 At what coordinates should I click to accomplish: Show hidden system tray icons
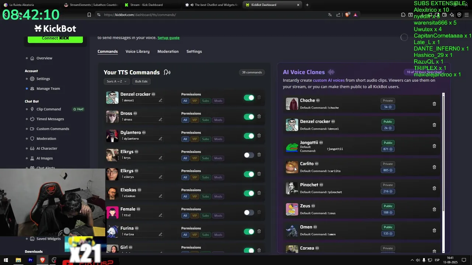pos(412,260)
